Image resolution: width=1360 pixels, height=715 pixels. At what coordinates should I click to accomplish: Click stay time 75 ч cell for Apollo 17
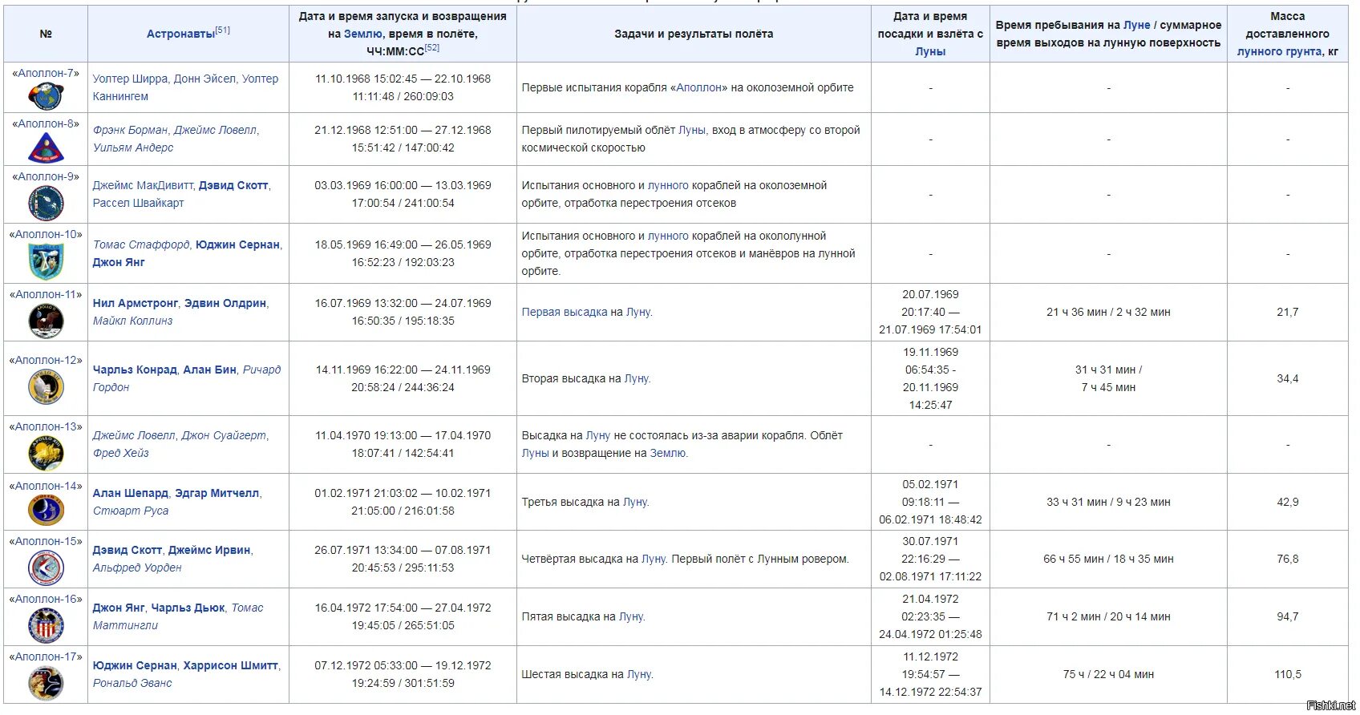click(1108, 674)
